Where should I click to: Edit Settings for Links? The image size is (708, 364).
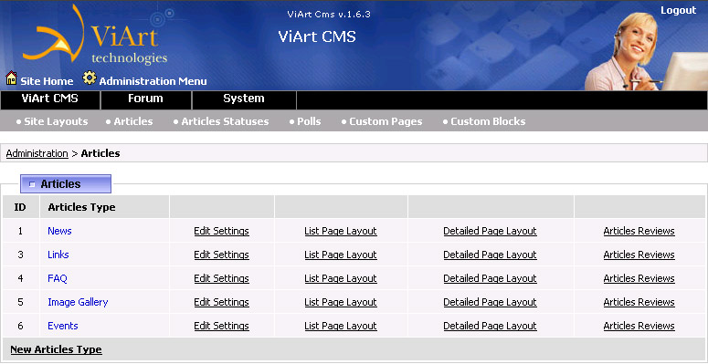(221, 255)
